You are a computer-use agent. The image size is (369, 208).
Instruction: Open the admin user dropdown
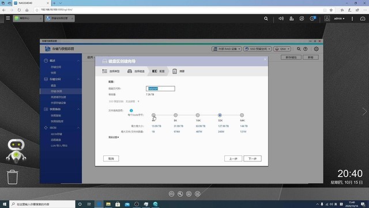[339, 18]
